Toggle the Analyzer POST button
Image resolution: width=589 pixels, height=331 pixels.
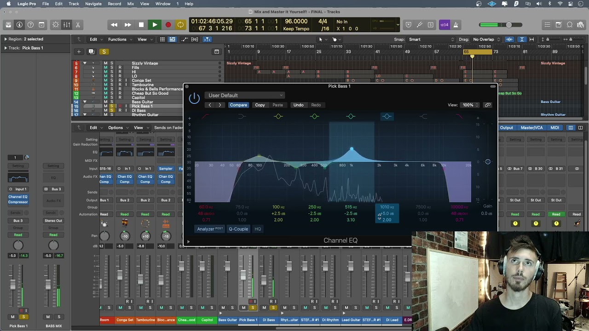coord(210,229)
